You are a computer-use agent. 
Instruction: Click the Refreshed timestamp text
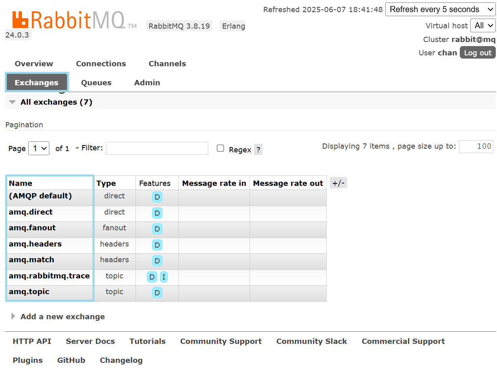323,10
